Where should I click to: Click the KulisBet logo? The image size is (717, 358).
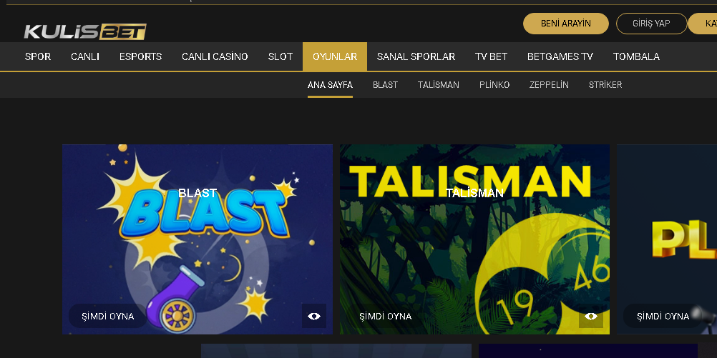(85, 31)
